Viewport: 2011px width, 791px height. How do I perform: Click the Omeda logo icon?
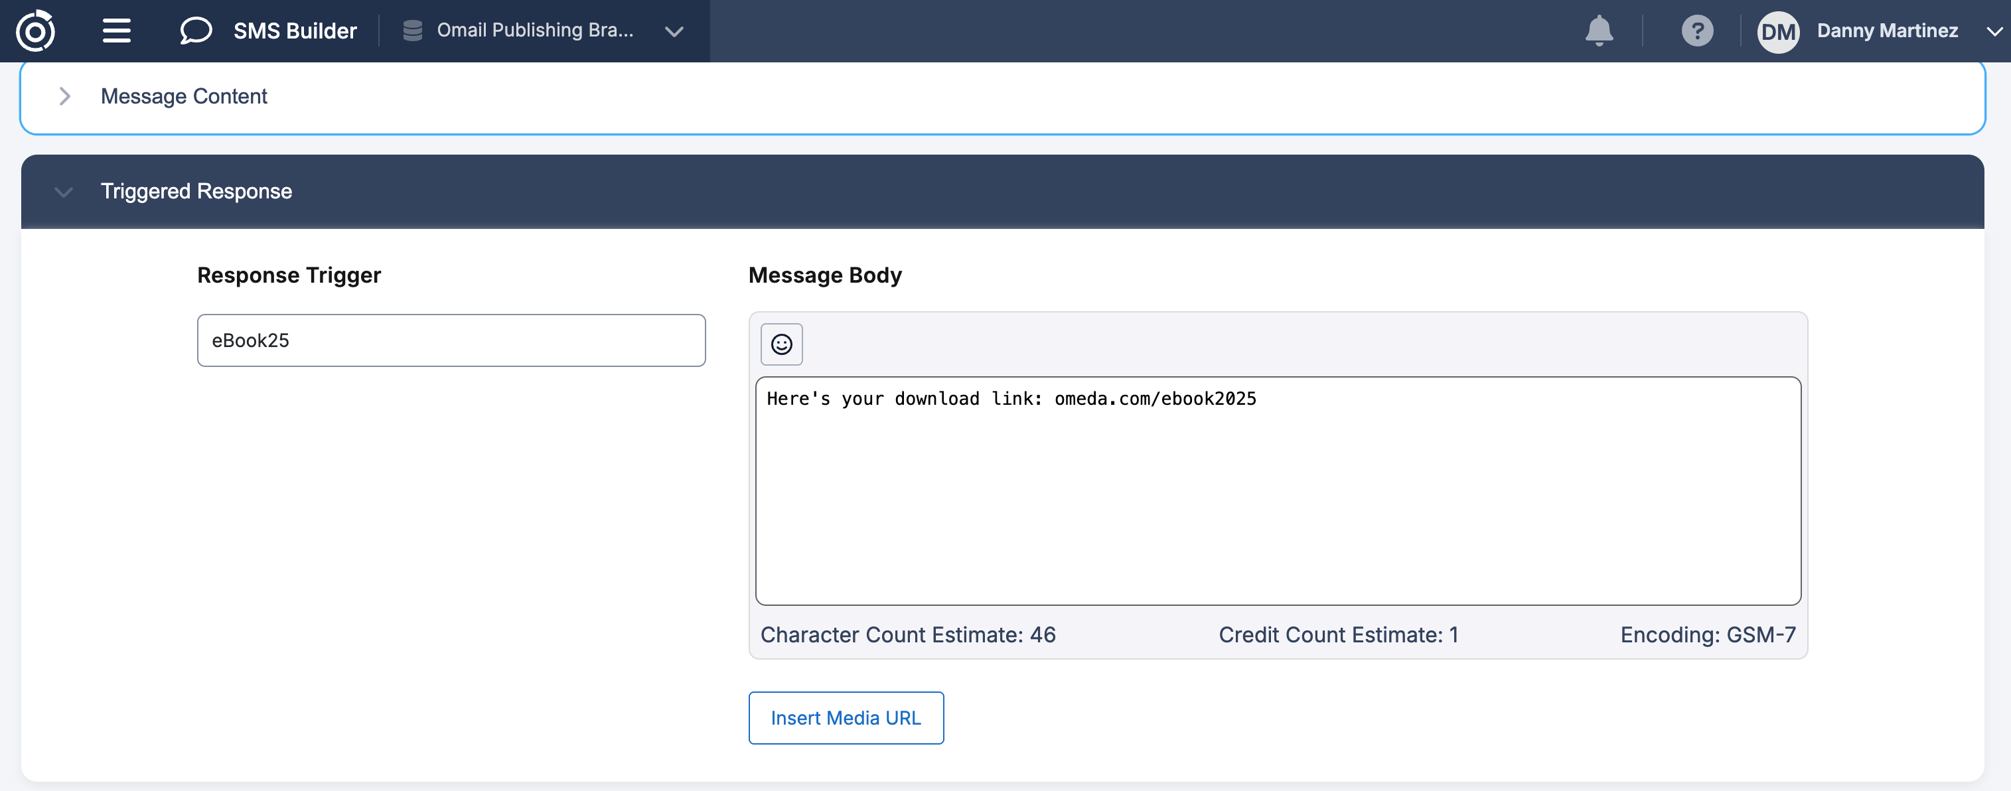[x=36, y=31]
